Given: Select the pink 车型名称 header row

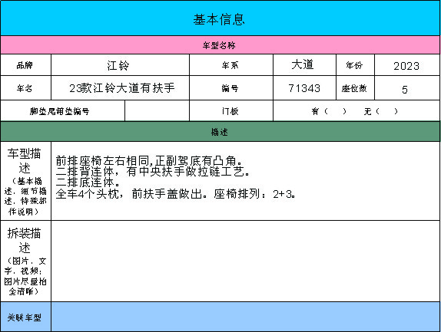Looking at the screenshot, I should coord(220,45).
